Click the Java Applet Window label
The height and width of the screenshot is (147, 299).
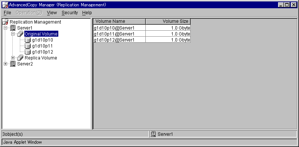click(x=22, y=142)
